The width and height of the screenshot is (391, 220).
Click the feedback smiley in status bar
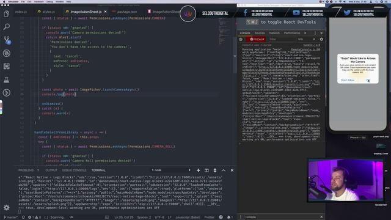coord(221,218)
